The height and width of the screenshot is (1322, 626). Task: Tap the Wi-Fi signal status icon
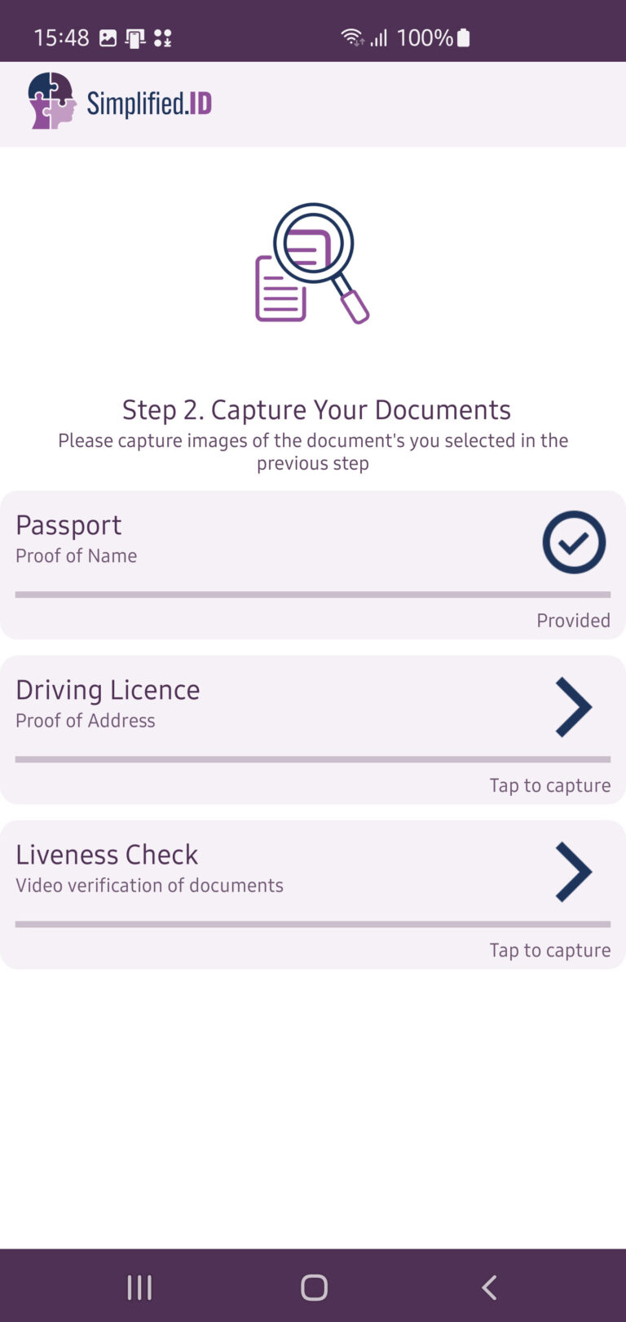tap(352, 38)
